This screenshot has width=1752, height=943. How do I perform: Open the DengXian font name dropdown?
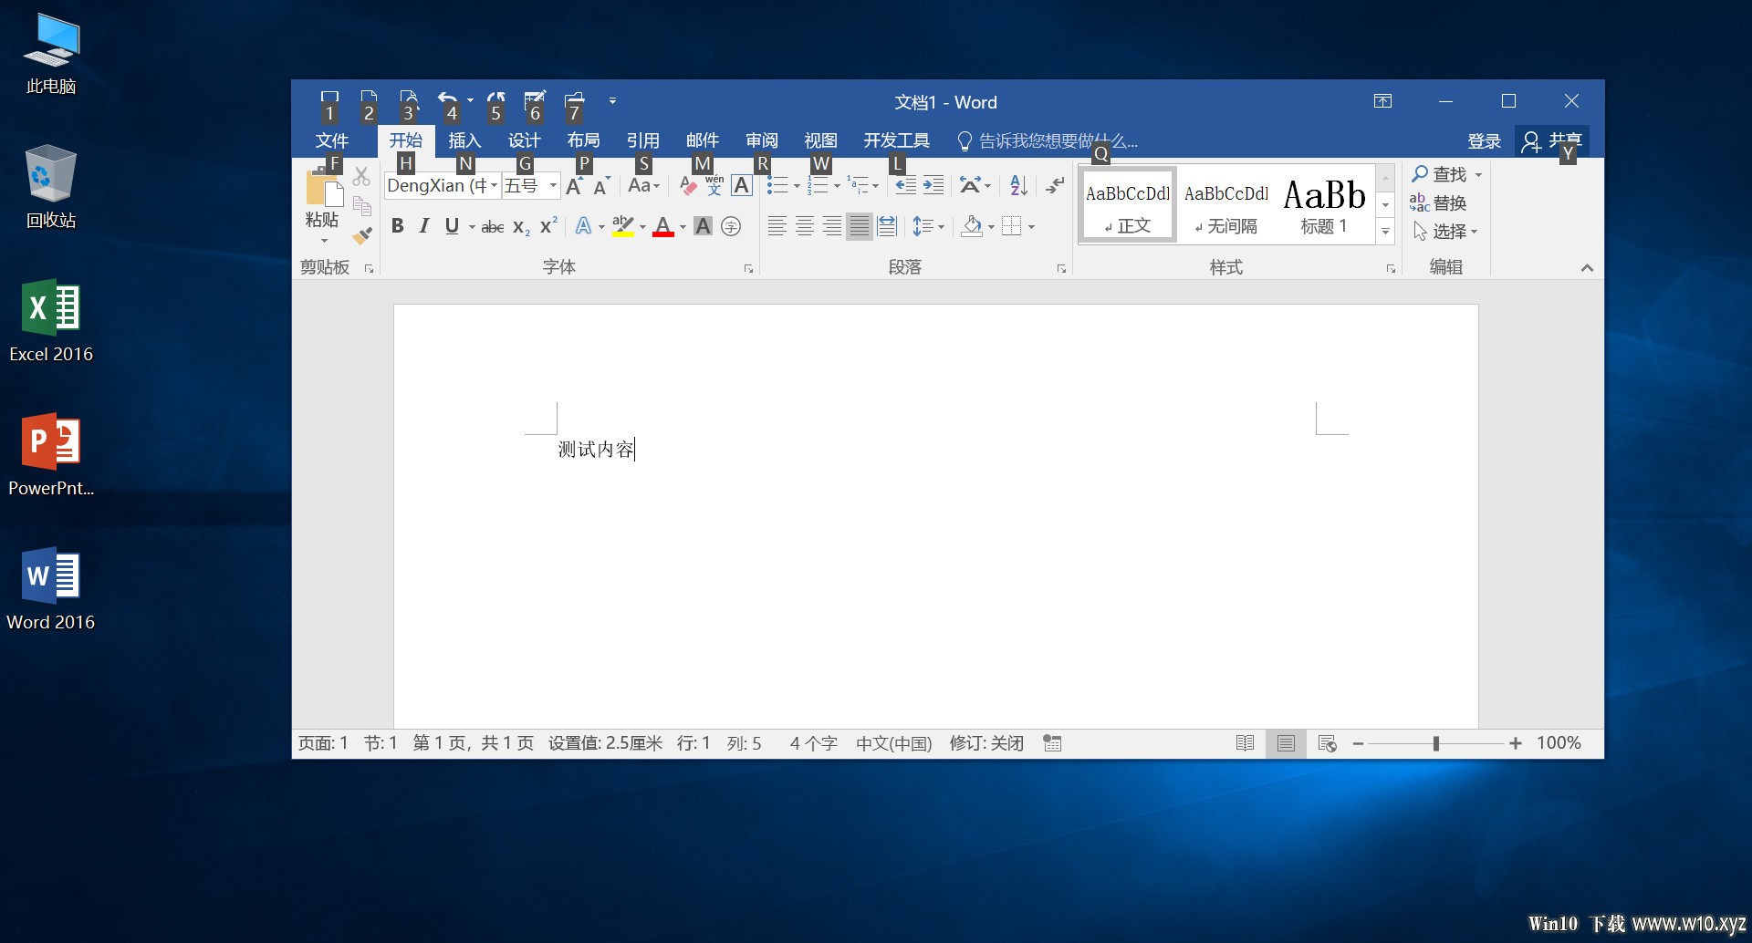pyautogui.click(x=494, y=186)
